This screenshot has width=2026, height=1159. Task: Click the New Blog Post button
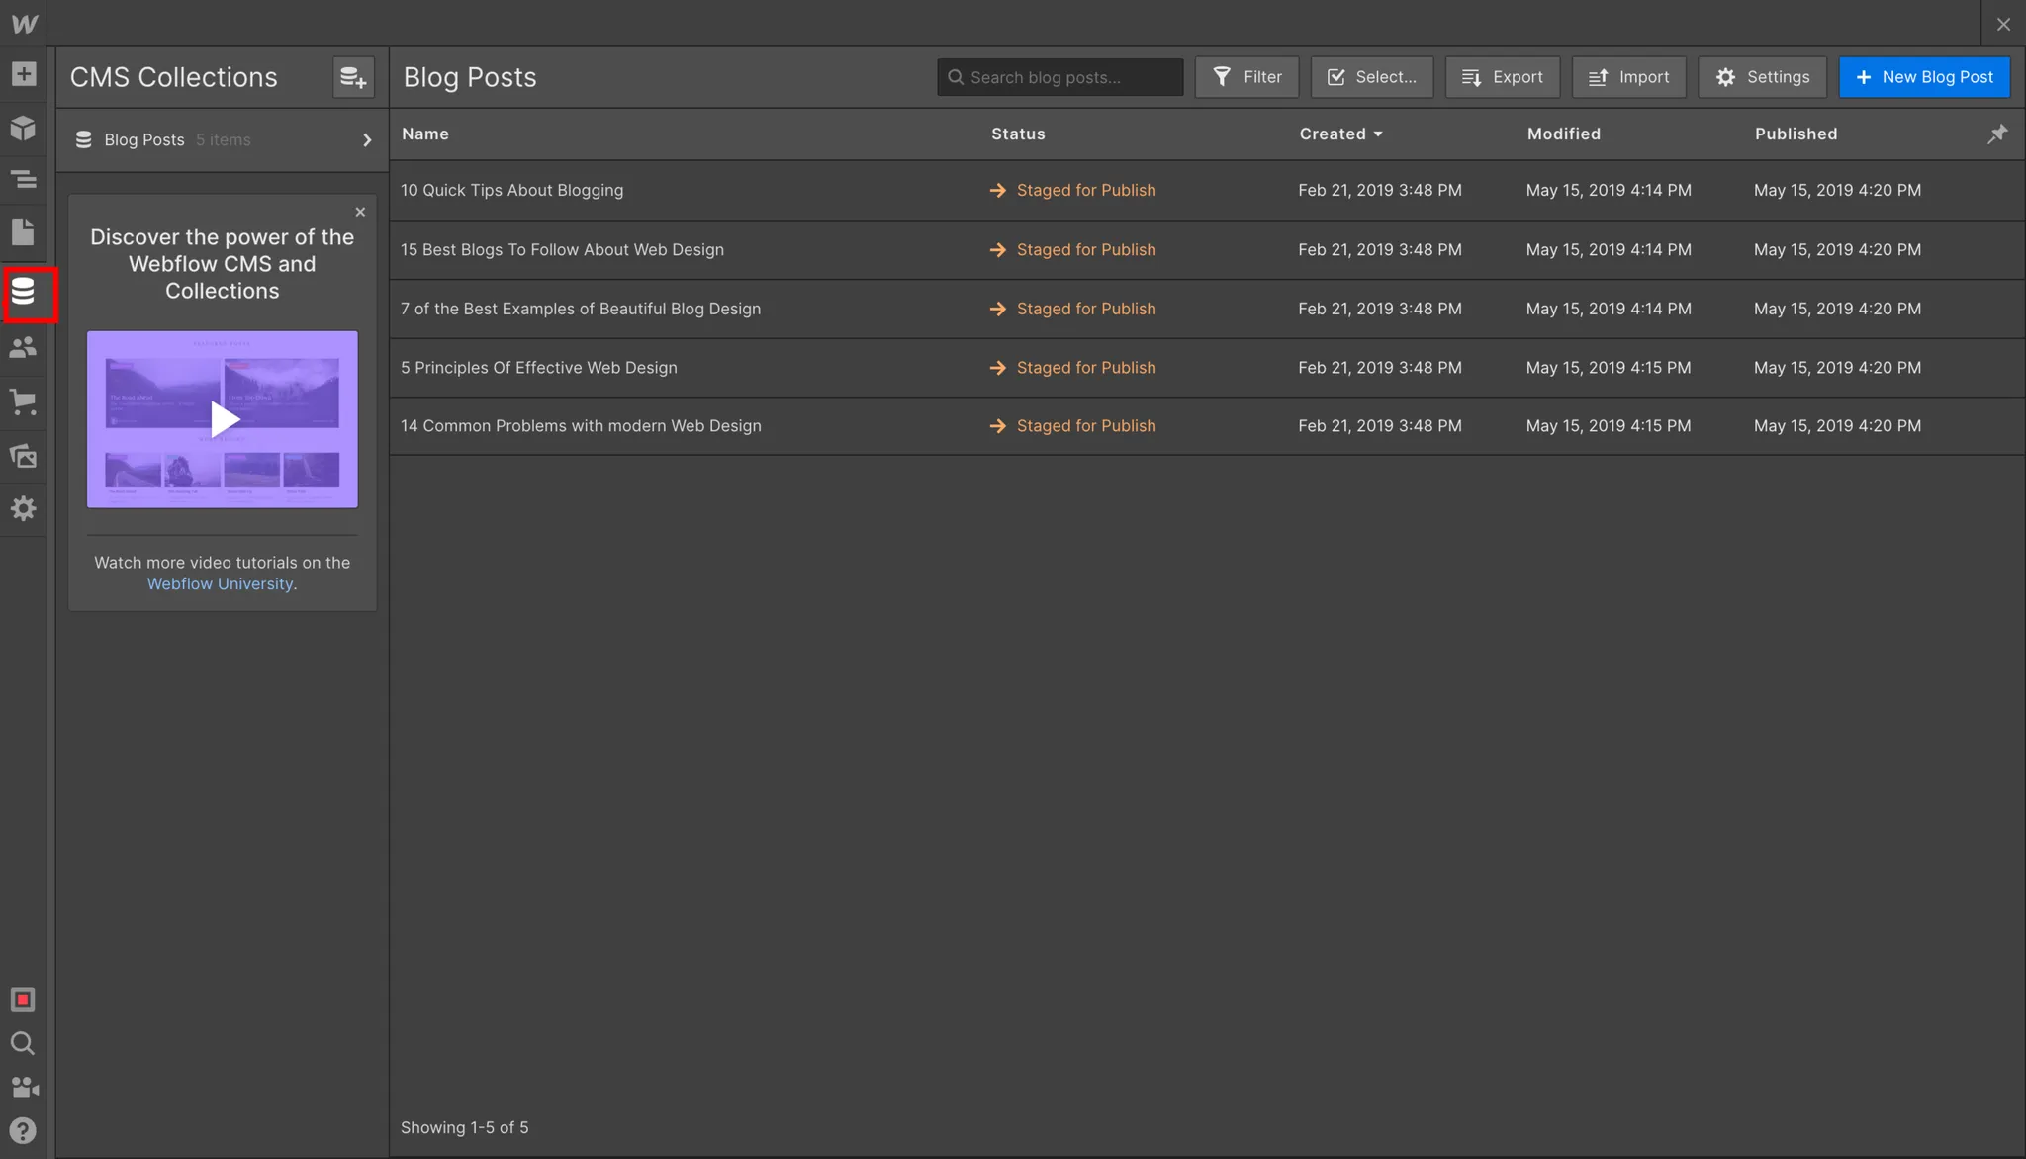1923,77
